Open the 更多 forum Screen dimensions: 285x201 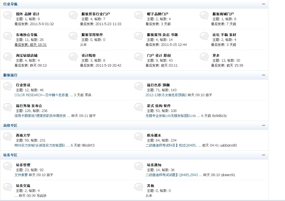[216, 55]
